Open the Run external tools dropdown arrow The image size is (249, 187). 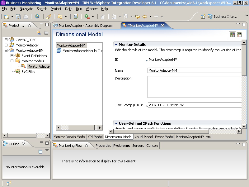(x=93, y=17)
